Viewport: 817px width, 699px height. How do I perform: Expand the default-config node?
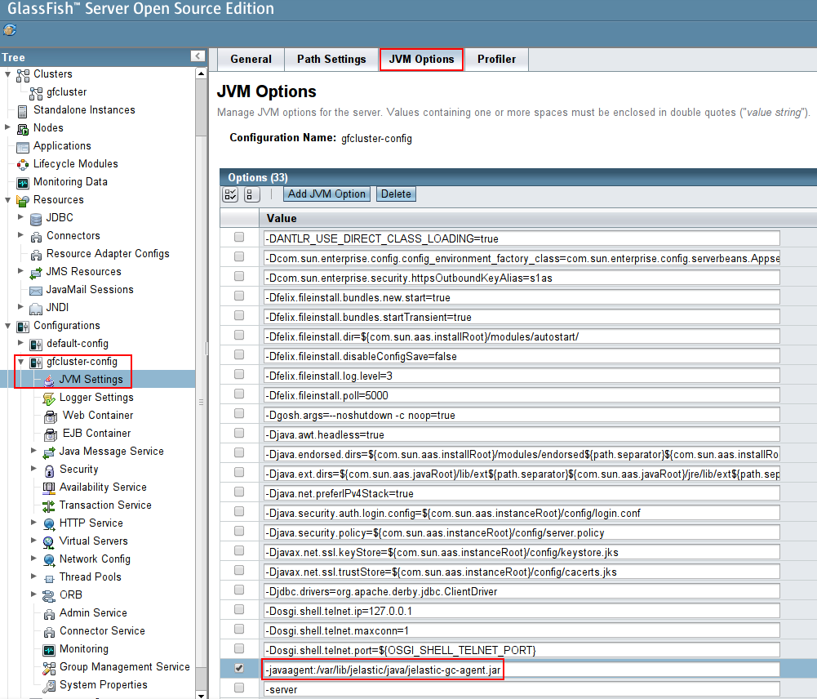(x=20, y=344)
